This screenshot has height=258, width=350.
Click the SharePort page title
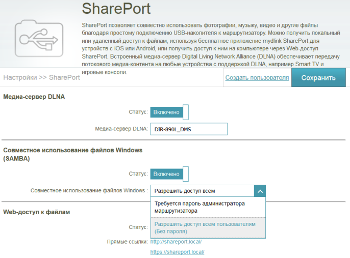[116, 9]
